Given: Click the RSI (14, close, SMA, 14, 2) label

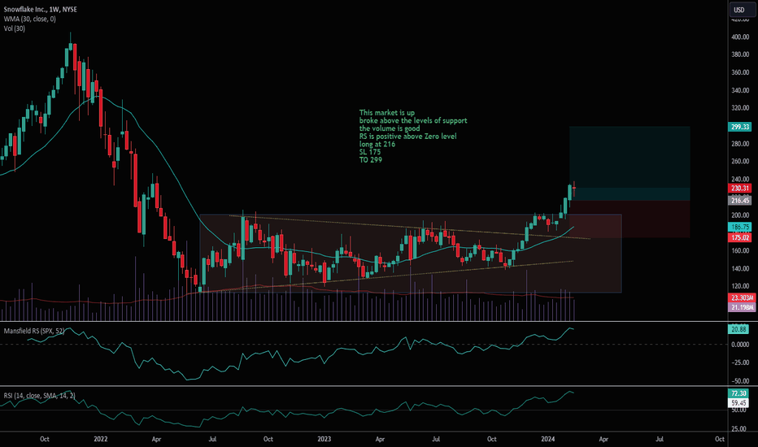Looking at the screenshot, I should point(40,396).
